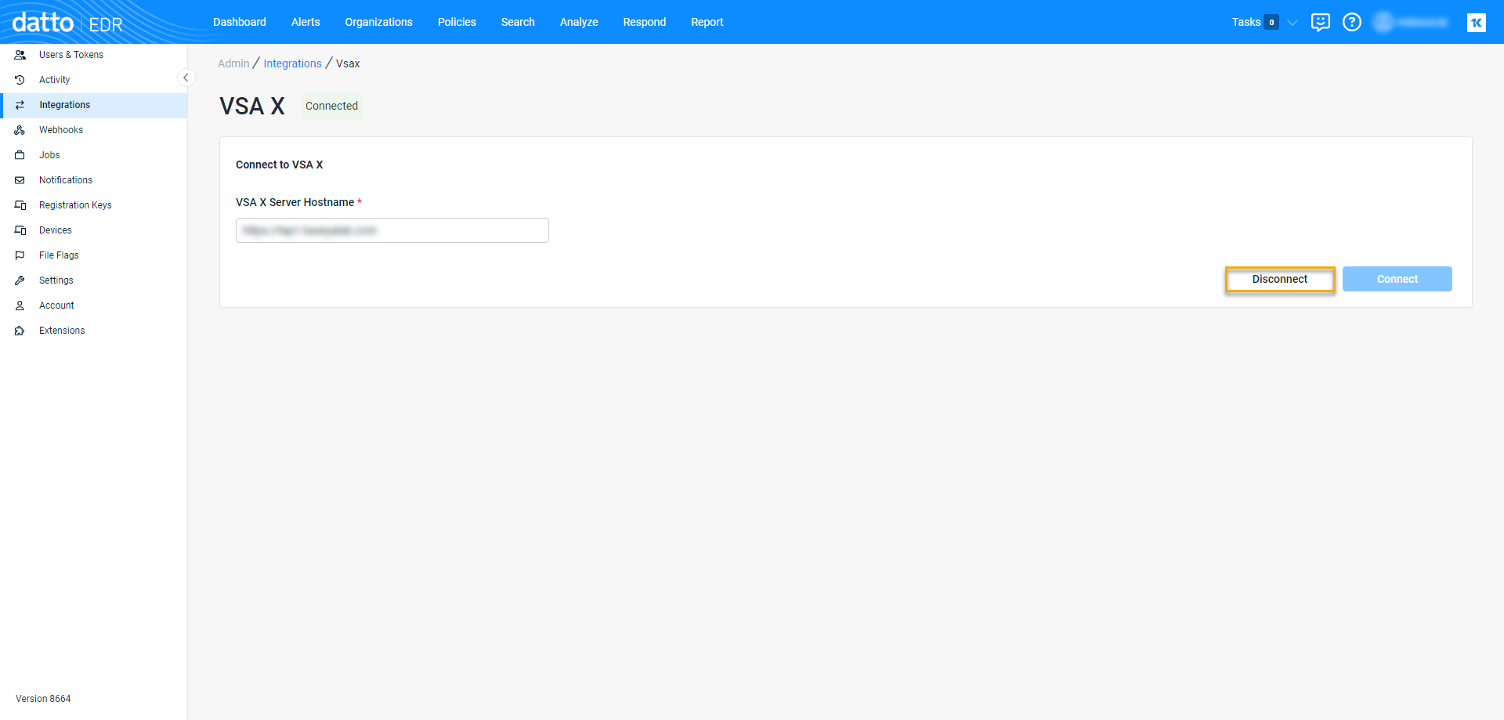1504x720 pixels.
Task: Open the Report menu
Action: point(707,22)
